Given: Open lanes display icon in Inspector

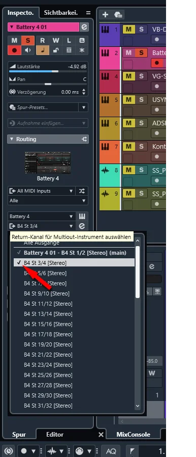Looking at the screenshot, I should (69, 50).
